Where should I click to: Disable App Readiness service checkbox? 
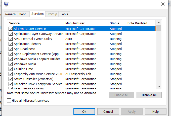[11, 49]
